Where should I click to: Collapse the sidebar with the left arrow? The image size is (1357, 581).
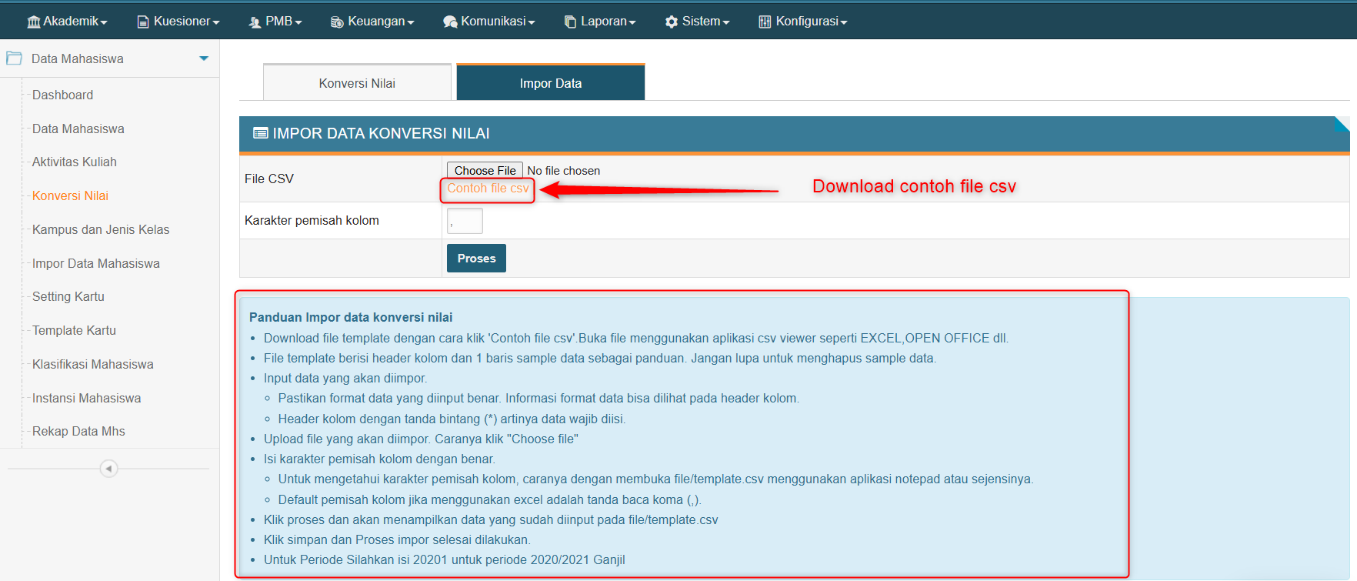tap(108, 469)
